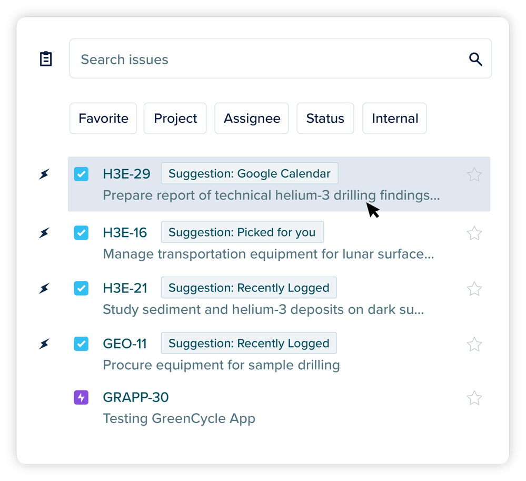This screenshot has width=526, height=481.
Task: Select the Favorite filter chip
Action: (103, 118)
